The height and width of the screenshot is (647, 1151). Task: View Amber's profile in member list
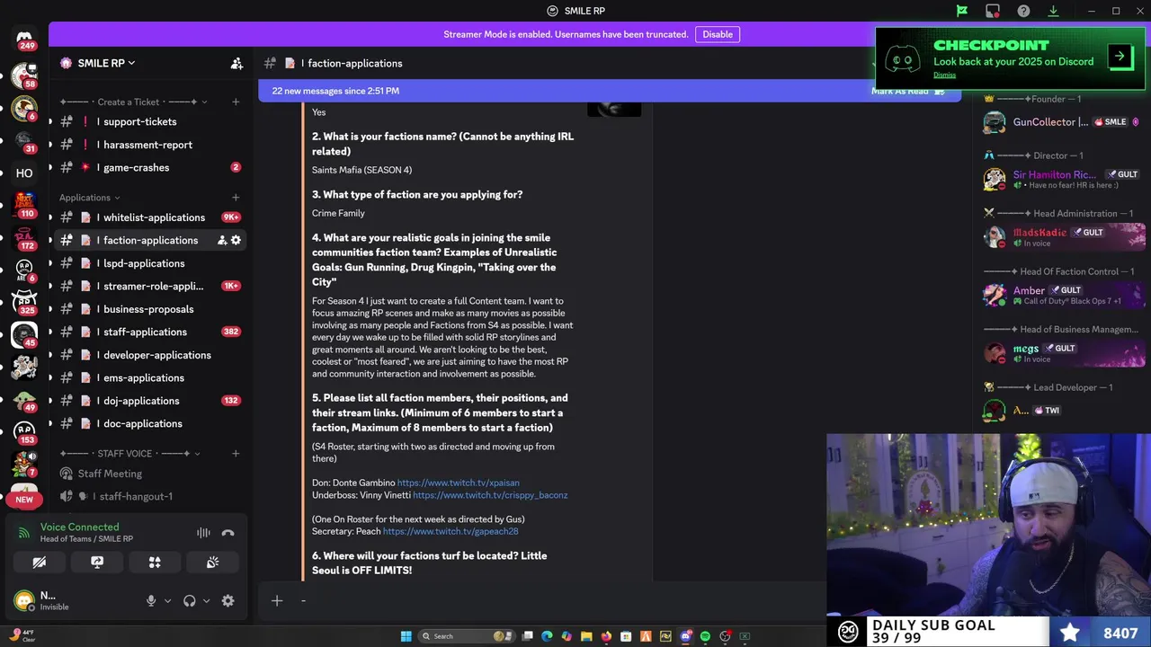1063,295
